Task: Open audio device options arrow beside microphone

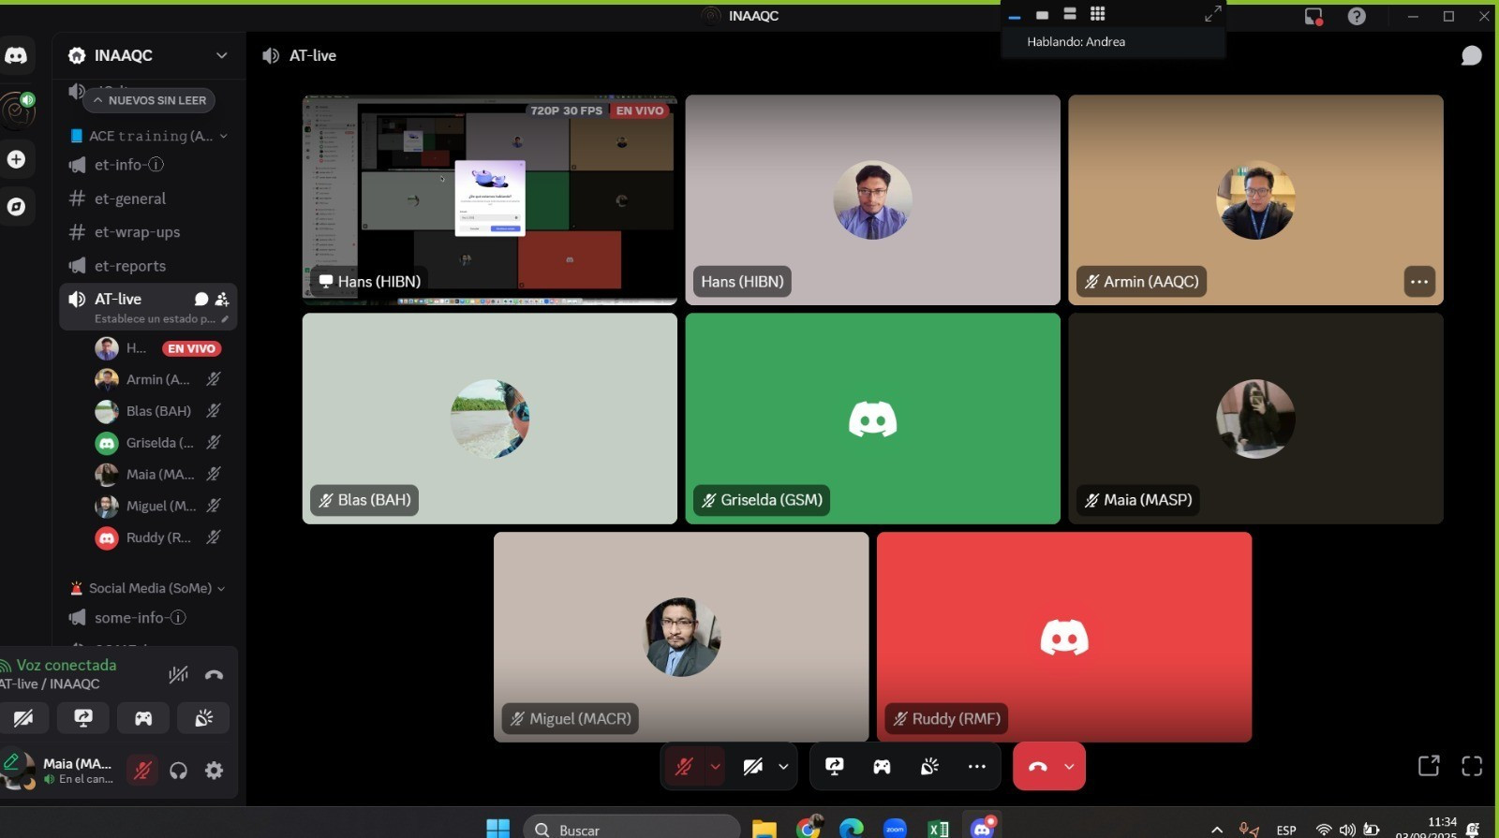Action: click(x=716, y=767)
